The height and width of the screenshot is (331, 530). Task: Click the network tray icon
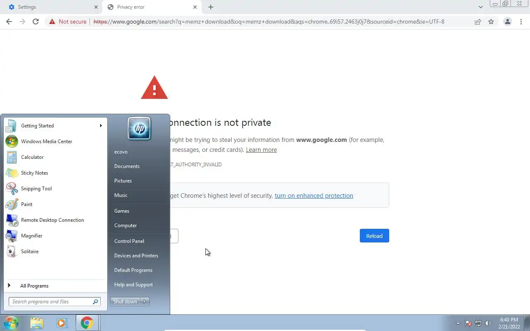pyautogui.click(x=478, y=323)
